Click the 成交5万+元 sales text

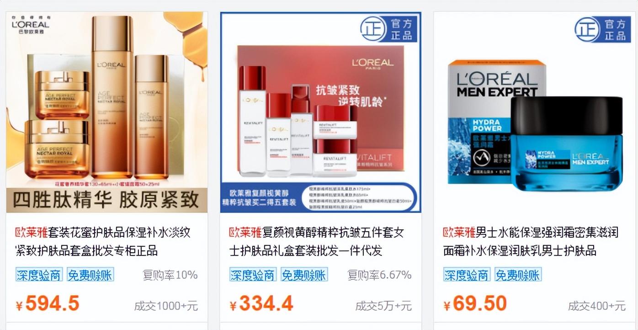click(x=383, y=306)
